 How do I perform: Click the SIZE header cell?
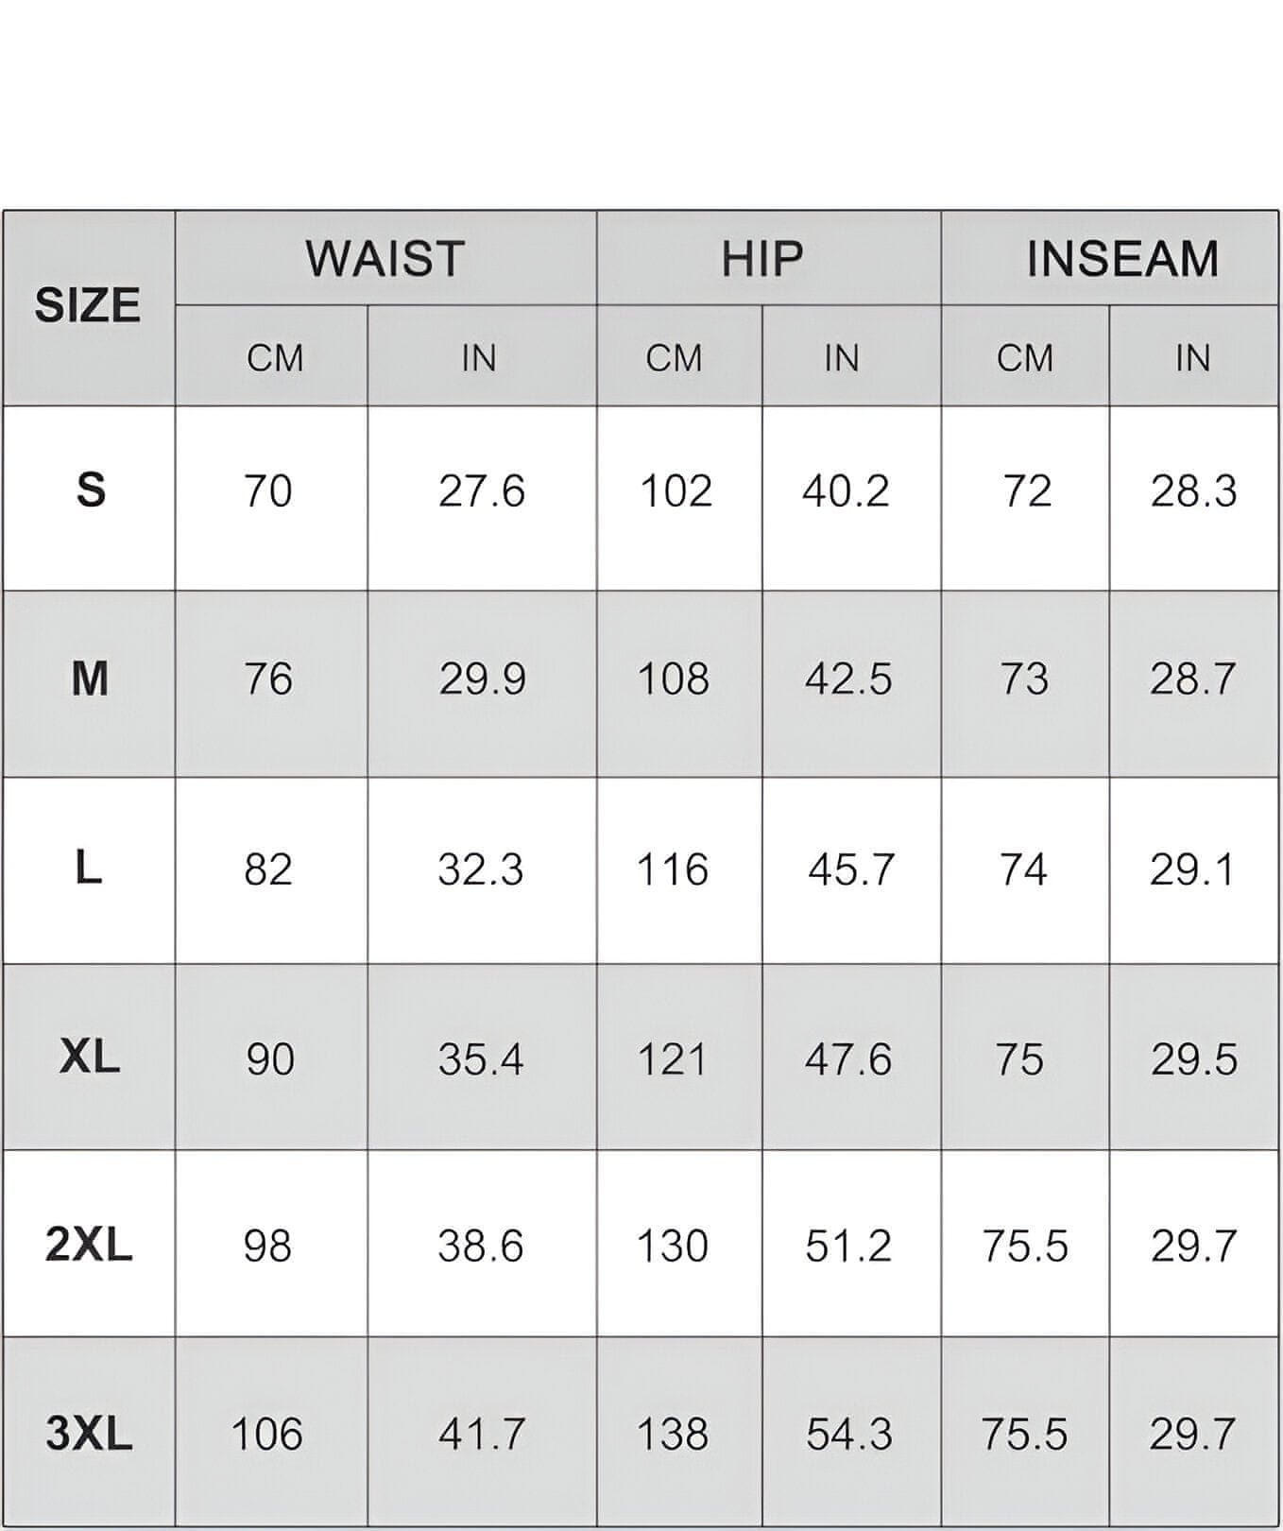pyautogui.click(x=88, y=306)
